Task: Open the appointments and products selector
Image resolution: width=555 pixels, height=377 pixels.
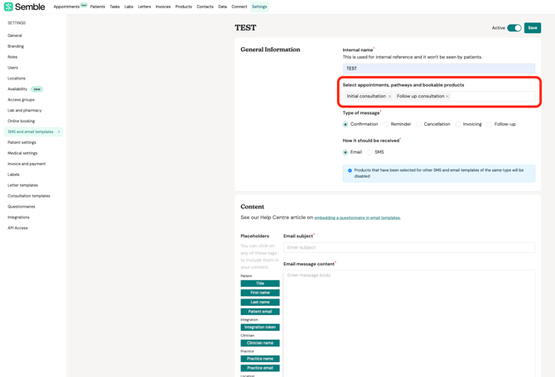Action: 438,96
